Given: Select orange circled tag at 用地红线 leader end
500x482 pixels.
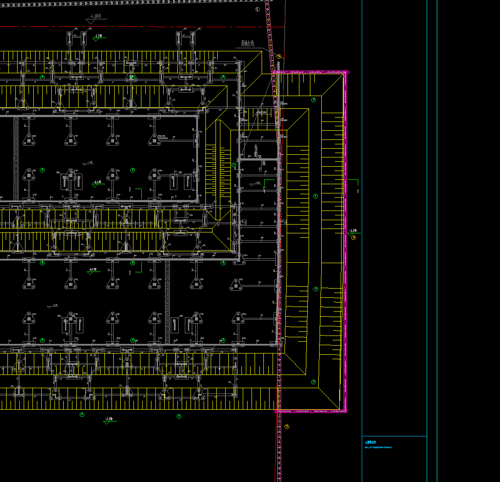Looking at the screenshot, I should pos(279,57).
